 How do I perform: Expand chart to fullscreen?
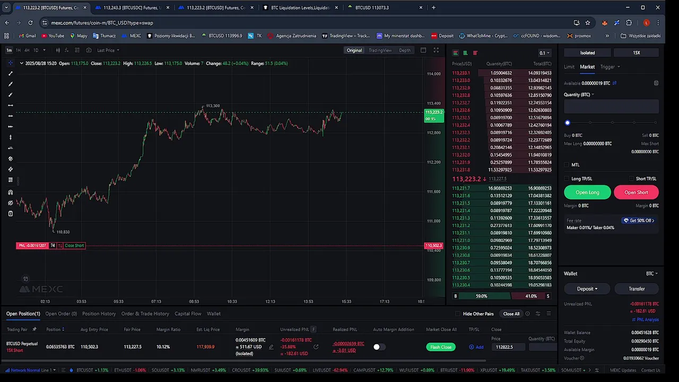pos(436,50)
